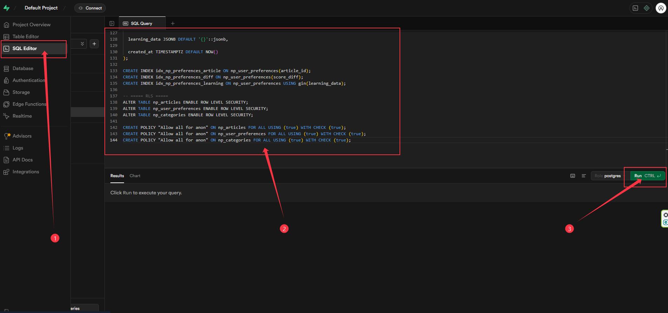Click the Supabase logo icon
Viewport: 668px width, 313px height.
click(6, 8)
